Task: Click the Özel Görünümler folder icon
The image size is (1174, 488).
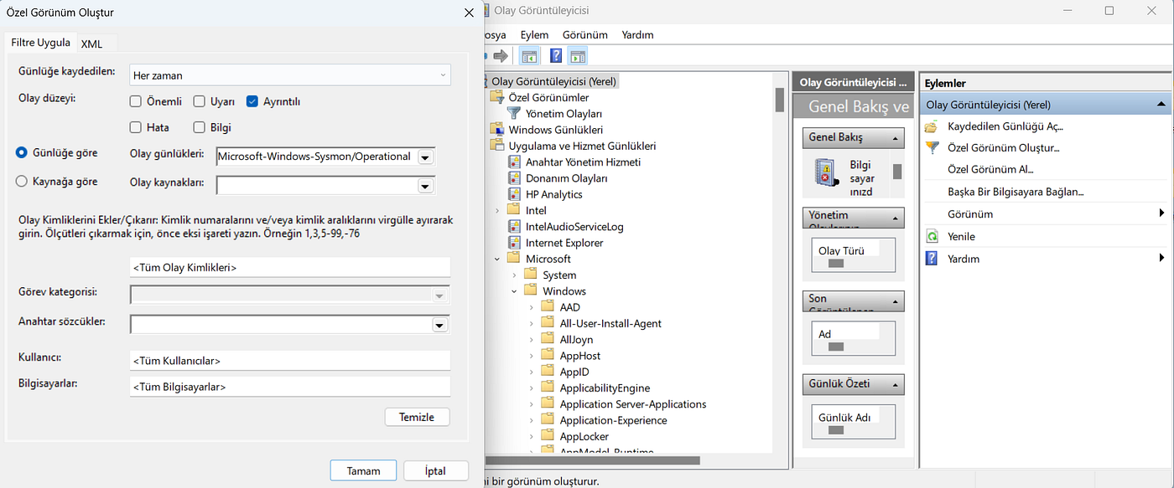Action: point(498,97)
